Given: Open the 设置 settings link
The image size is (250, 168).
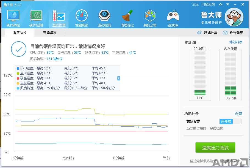Looking at the screenshot, I should (238, 113).
